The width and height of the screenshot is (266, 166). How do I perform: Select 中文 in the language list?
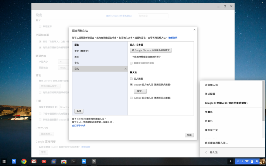coord(100,63)
